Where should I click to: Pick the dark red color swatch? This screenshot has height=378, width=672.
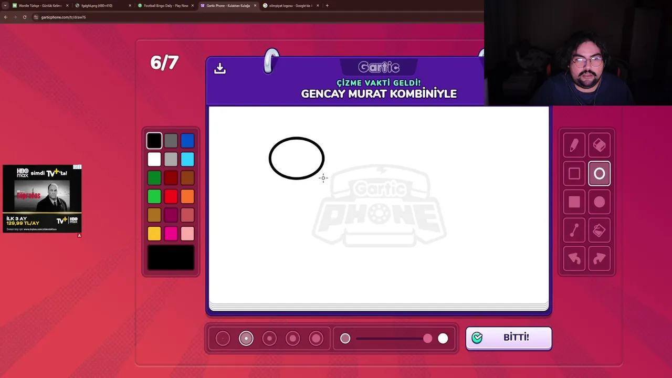pos(171,178)
